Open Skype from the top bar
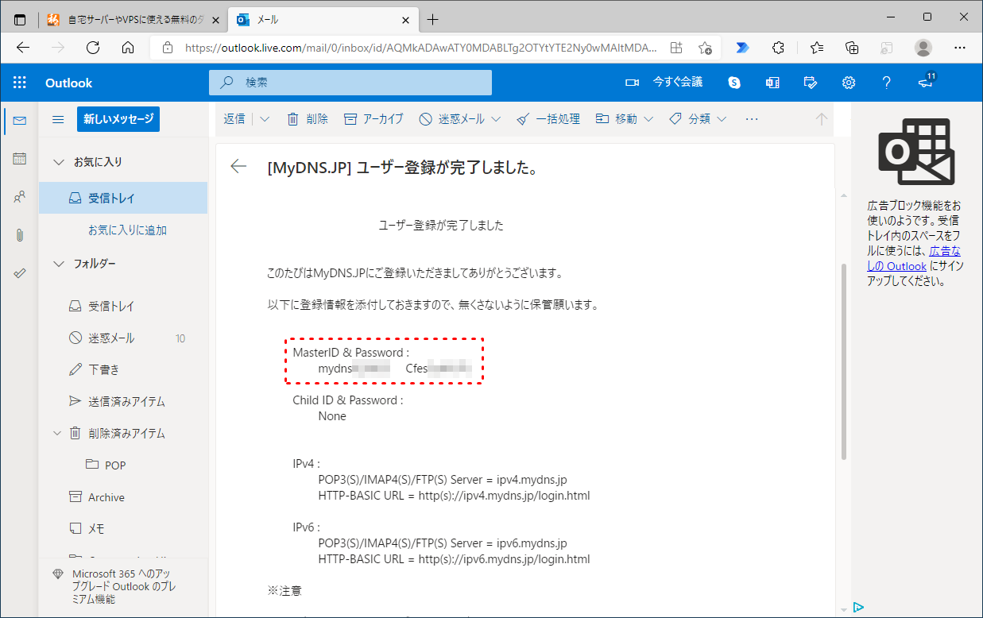983x618 pixels. pos(733,82)
